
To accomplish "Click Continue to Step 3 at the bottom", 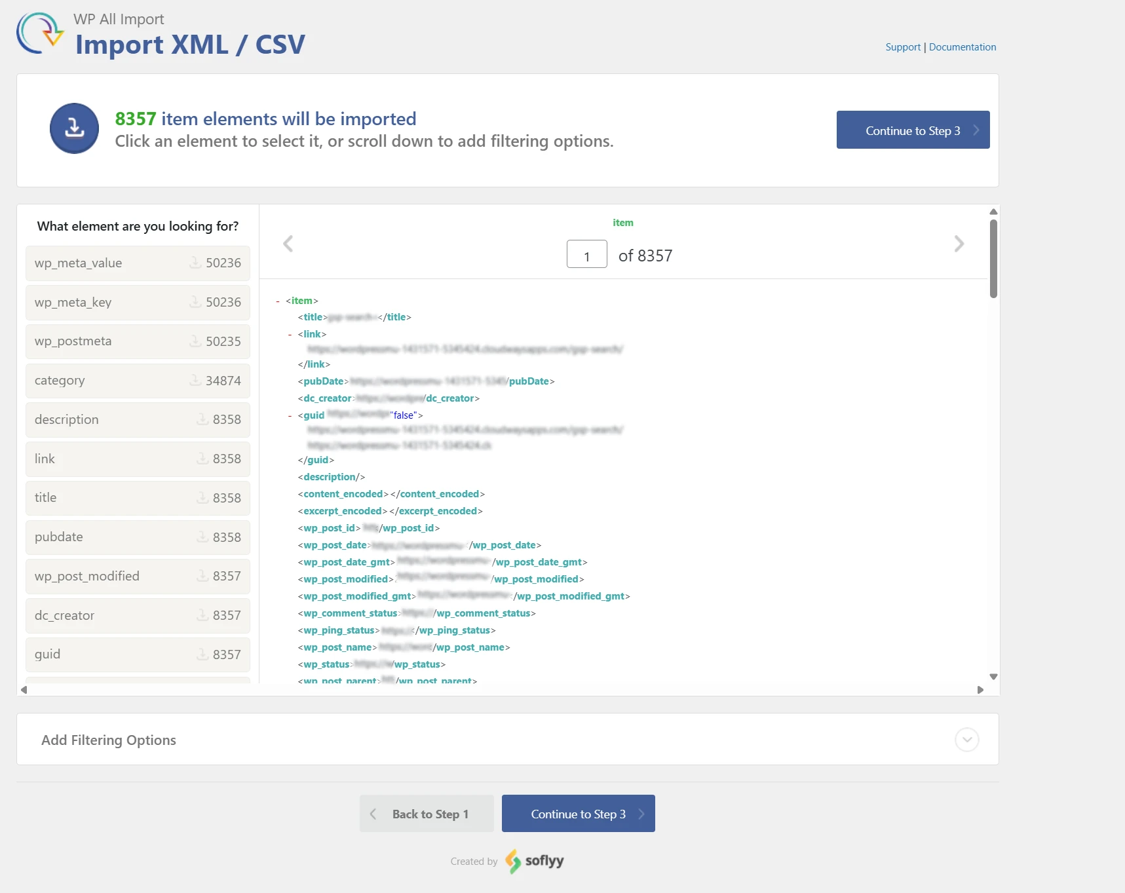I will coord(578,813).
